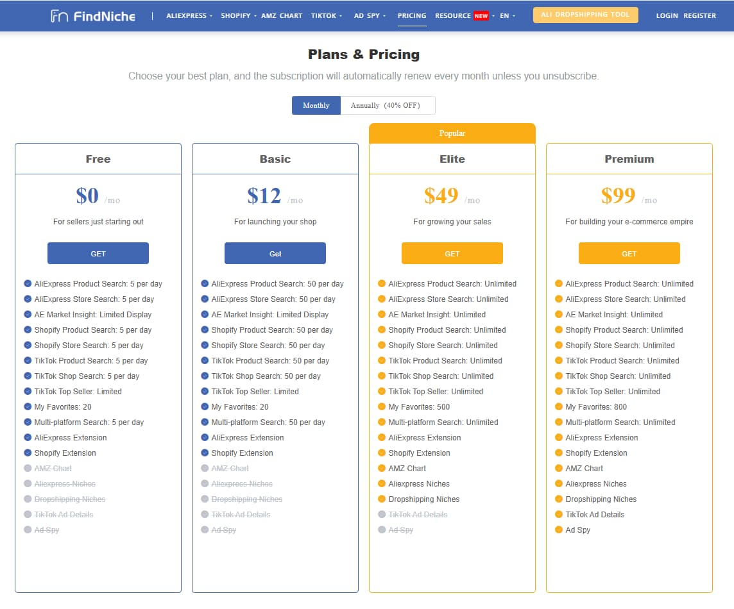Click GET on the Free plan
This screenshot has height=609, width=734.
(98, 253)
